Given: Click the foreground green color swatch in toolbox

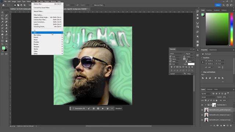Looking at the screenshot, I should point(3,48).
